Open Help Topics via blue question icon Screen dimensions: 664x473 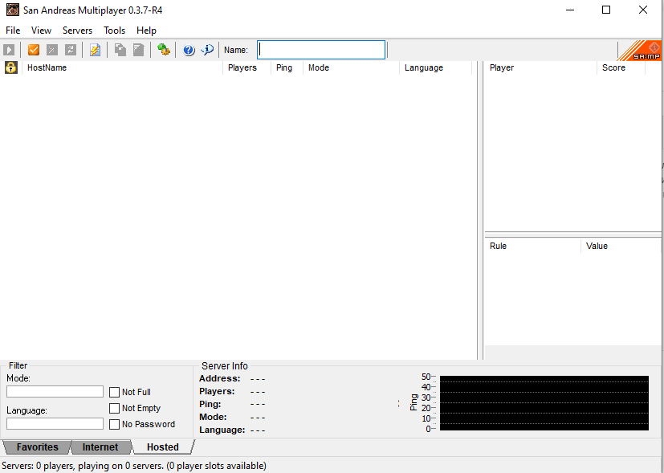tap(189, 50)
